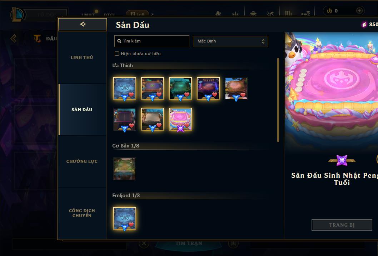This screenshot has width=378, height=256.
Task: Open the Mặc Định sort dropdown
Action: [230, 41]
